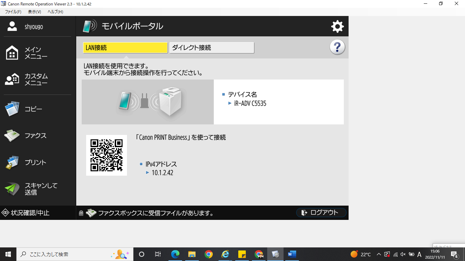The width and height of the screenshot is (465, 261).
Task: Open Sticky Notes from the taskbar
Action: pyautogui.click(x=242, y=254)
